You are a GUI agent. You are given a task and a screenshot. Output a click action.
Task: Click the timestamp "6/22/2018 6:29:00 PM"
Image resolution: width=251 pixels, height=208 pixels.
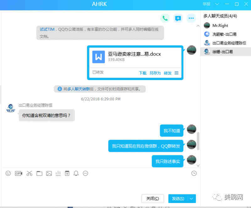point(101,99)
